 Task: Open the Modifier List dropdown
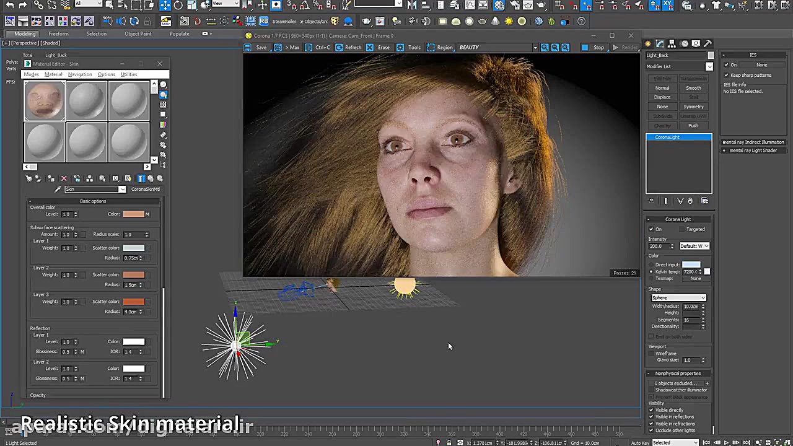point(710,67)
